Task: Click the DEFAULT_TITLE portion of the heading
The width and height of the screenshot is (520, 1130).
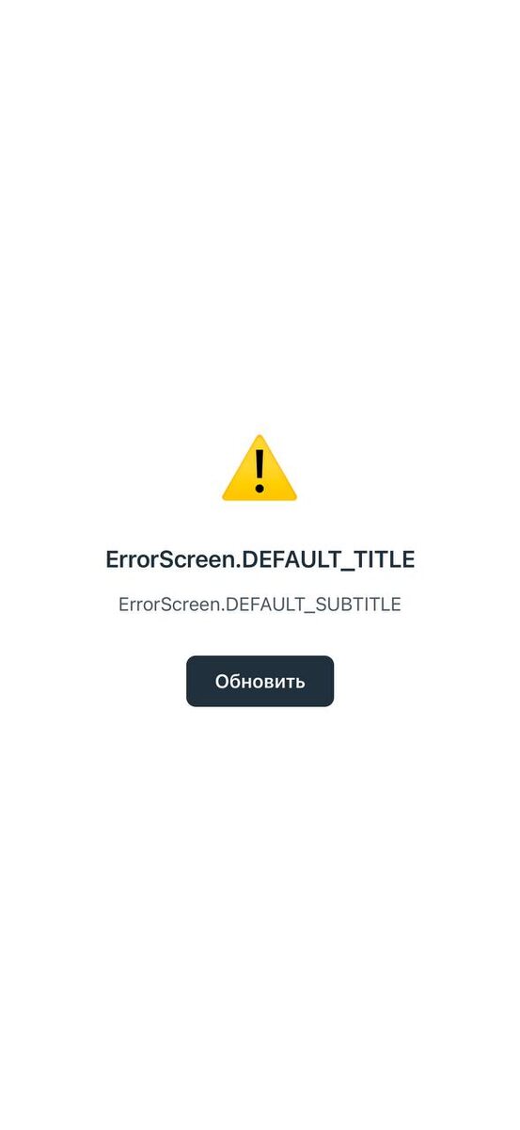Action: pos(328,559)
